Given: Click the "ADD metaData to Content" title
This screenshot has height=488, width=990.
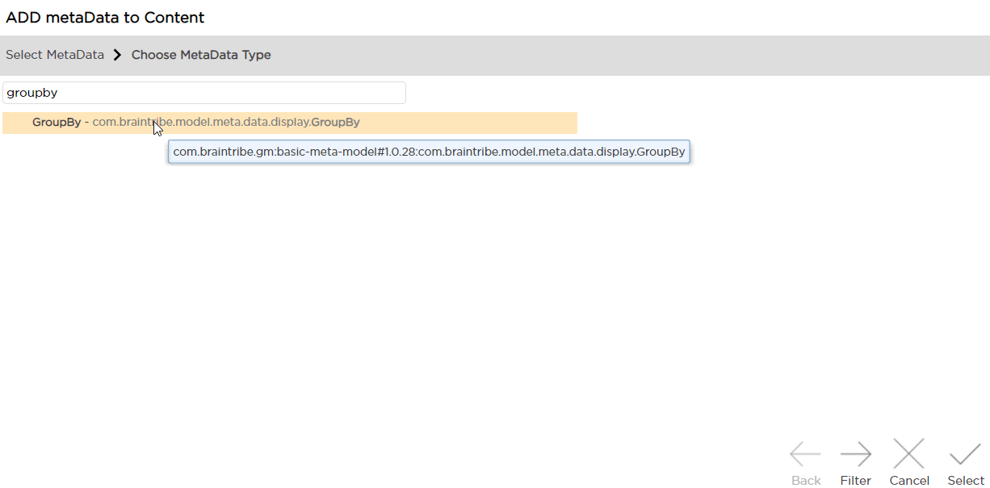Looking at the screenshot, I should click(105, 18).
